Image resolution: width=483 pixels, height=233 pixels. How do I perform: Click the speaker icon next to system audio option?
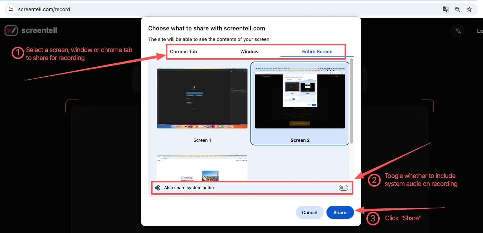(157, 187)
